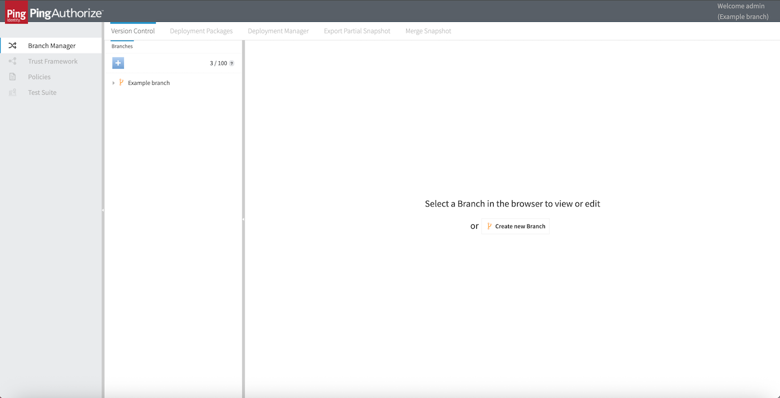This screenshot has height=398, width=780.
Task: Open the Deployment Manager tab
Action: point(278,31)
